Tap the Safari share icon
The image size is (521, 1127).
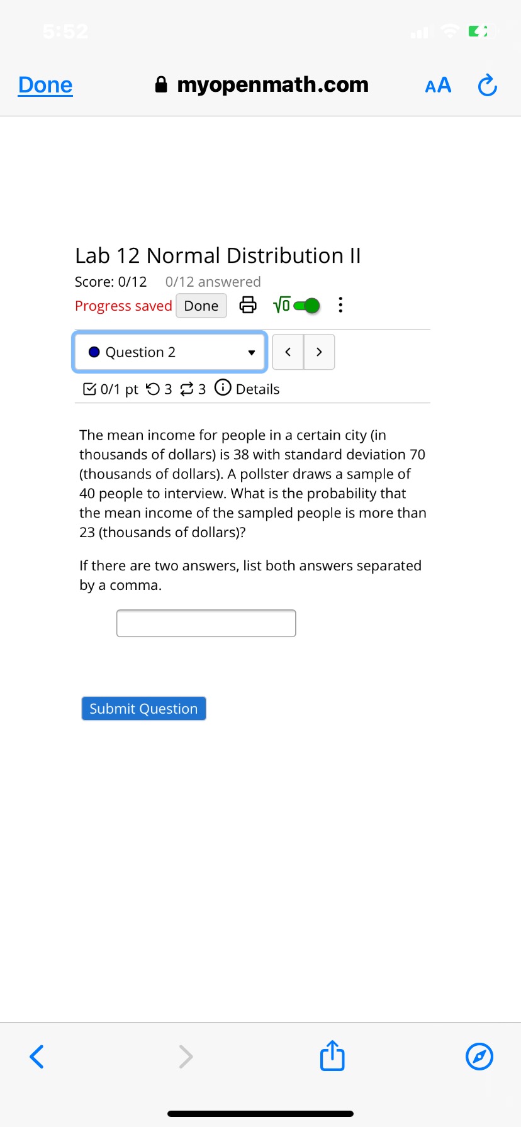click(331, 1056)
